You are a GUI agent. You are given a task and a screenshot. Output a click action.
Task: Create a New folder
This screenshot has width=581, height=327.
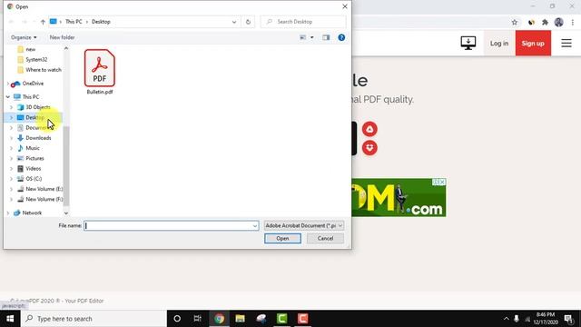62,37
